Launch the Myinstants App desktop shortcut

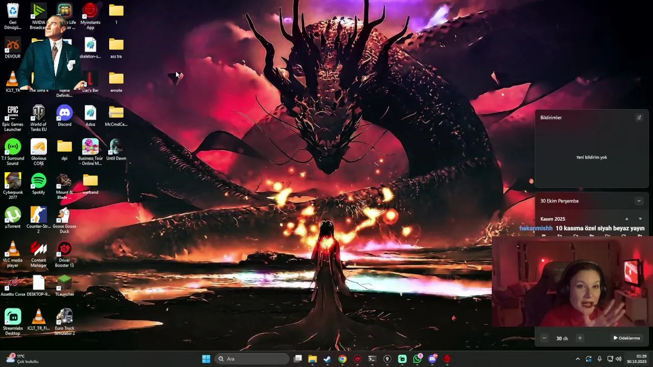pos(90,15)
